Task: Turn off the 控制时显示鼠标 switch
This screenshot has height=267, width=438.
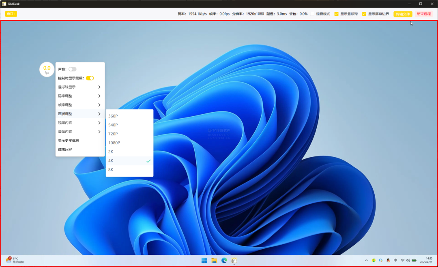Action: tap(90, 78)
